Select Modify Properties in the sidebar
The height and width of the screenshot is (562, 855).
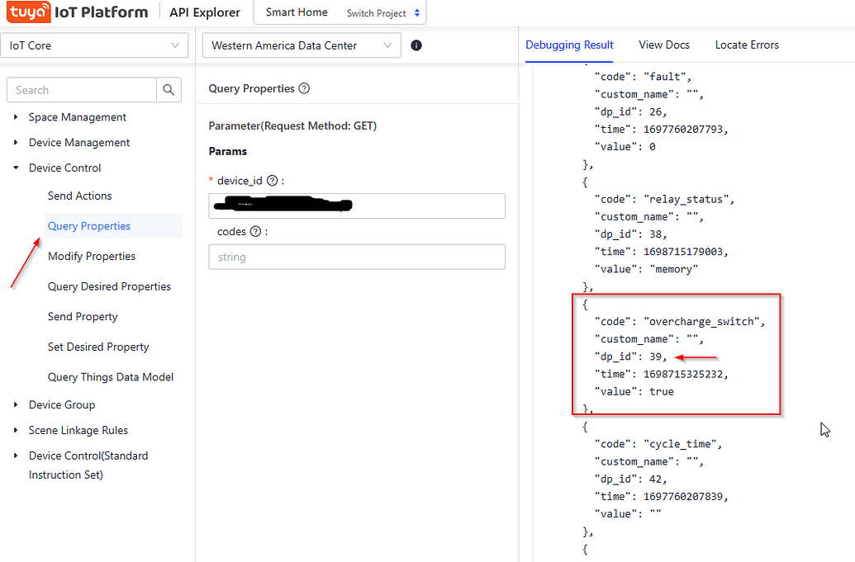91,256
